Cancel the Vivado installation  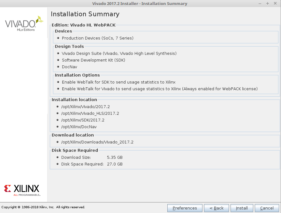(267, 208)
